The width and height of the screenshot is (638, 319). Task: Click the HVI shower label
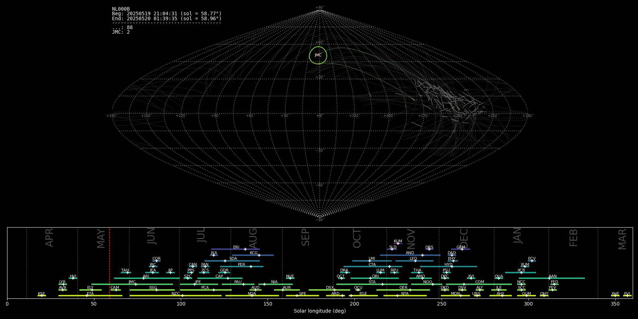coord(73,276)
